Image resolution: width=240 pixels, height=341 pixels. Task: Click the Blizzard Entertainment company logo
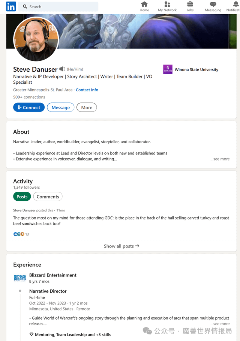(x=20, y=278)
